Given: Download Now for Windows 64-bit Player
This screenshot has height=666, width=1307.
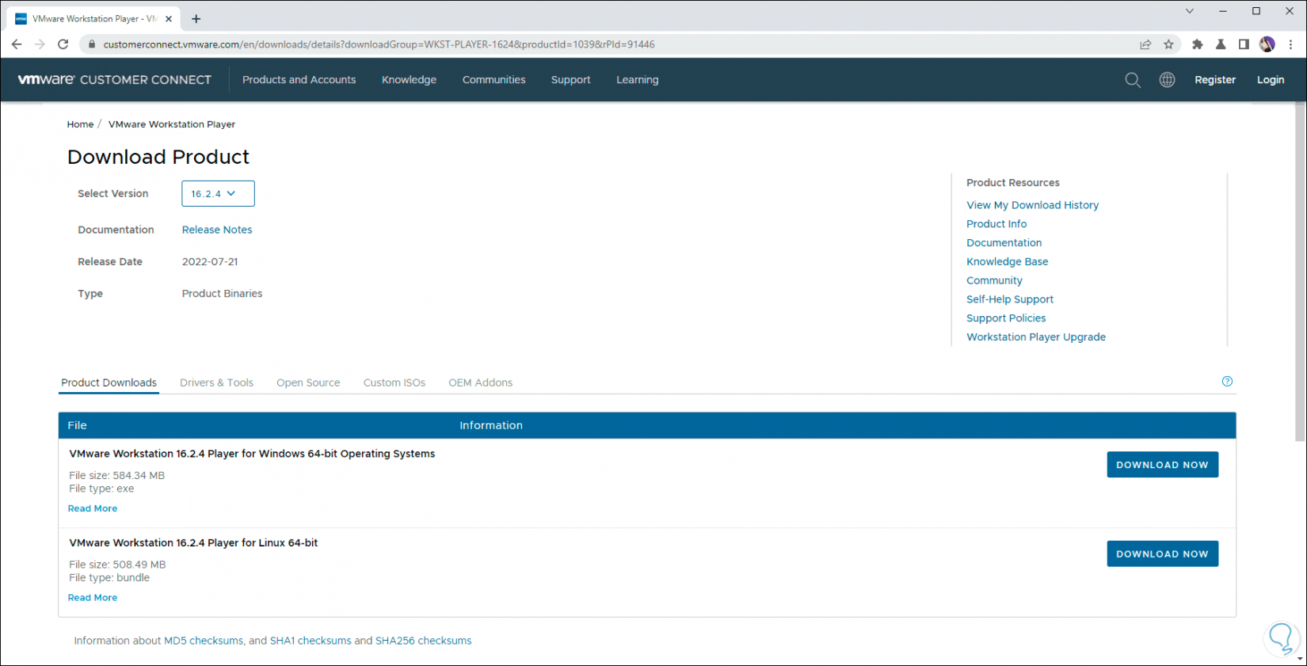Looking at the screenshot, I should point(1162,465).
